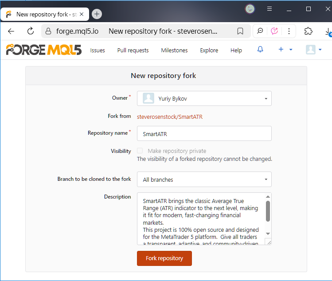Bookmark this page
This screenshot has width=332, height=281.
(240, 31)
